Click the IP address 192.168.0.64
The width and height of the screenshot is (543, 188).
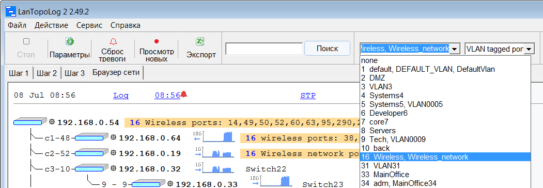pyautogui.click(x=150, y=138)
